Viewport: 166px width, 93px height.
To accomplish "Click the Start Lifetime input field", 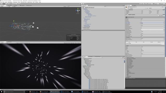I will (153, 23).
